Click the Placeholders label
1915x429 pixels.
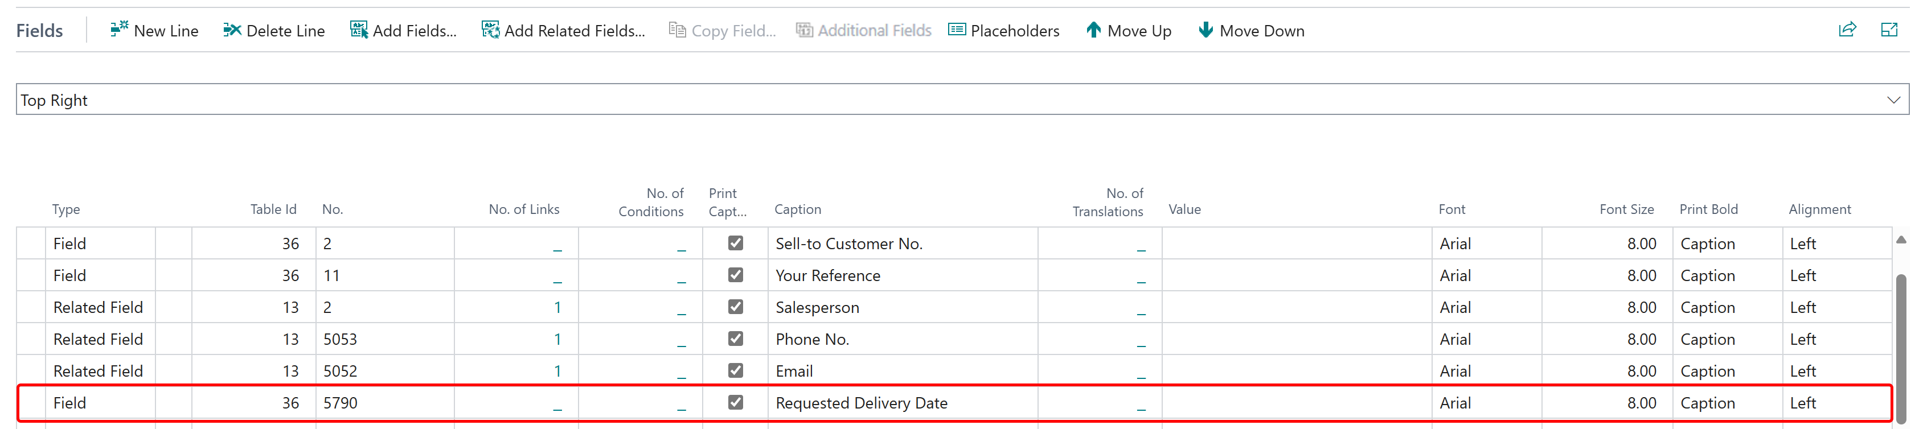click(x=1015, y=30)
